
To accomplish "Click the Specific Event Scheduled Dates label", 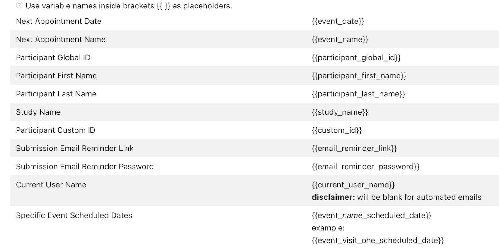I will (x=74, y=215).
